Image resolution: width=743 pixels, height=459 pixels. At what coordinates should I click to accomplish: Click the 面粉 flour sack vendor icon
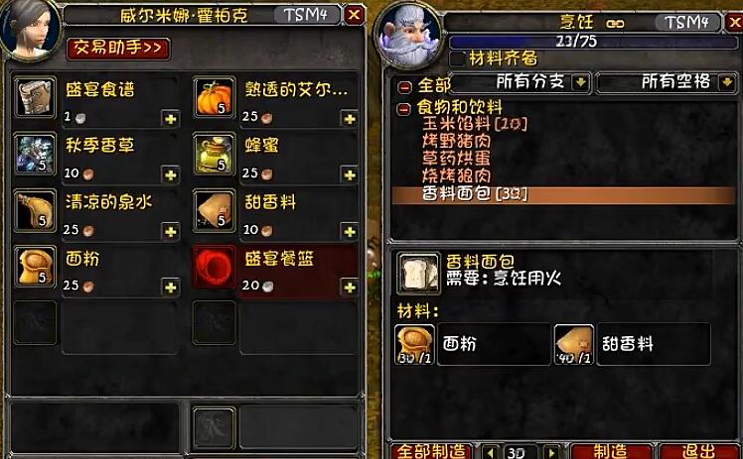point(35,267)
